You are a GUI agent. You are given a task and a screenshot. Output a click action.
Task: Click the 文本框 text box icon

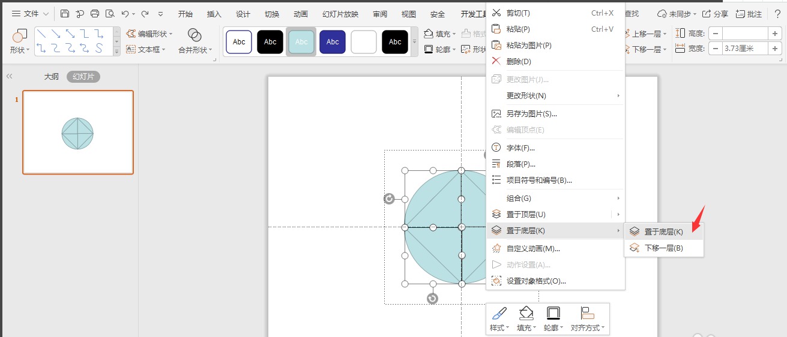click(x=131, y=49)
